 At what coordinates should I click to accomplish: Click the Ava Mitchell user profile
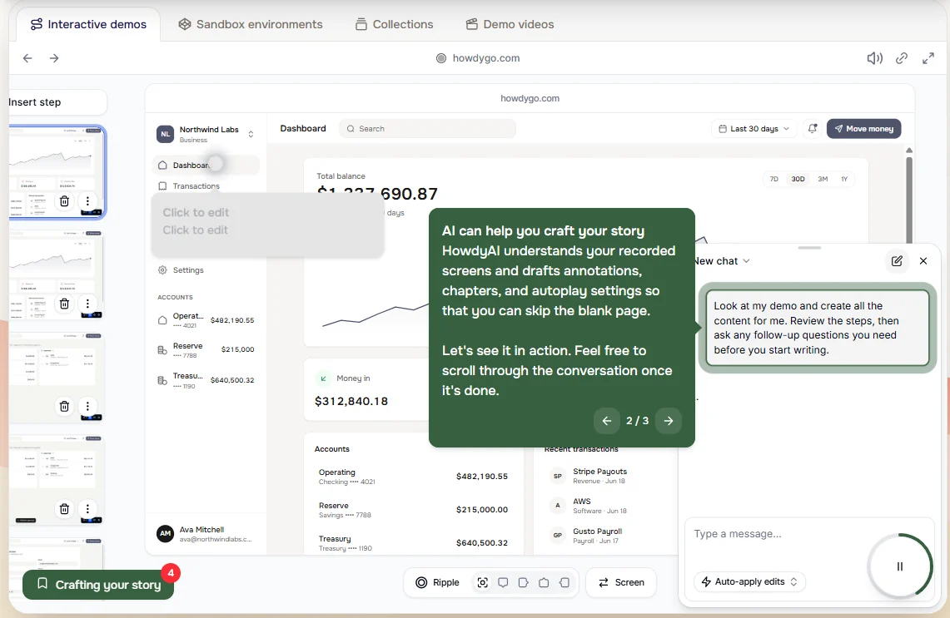pos(205,534)
